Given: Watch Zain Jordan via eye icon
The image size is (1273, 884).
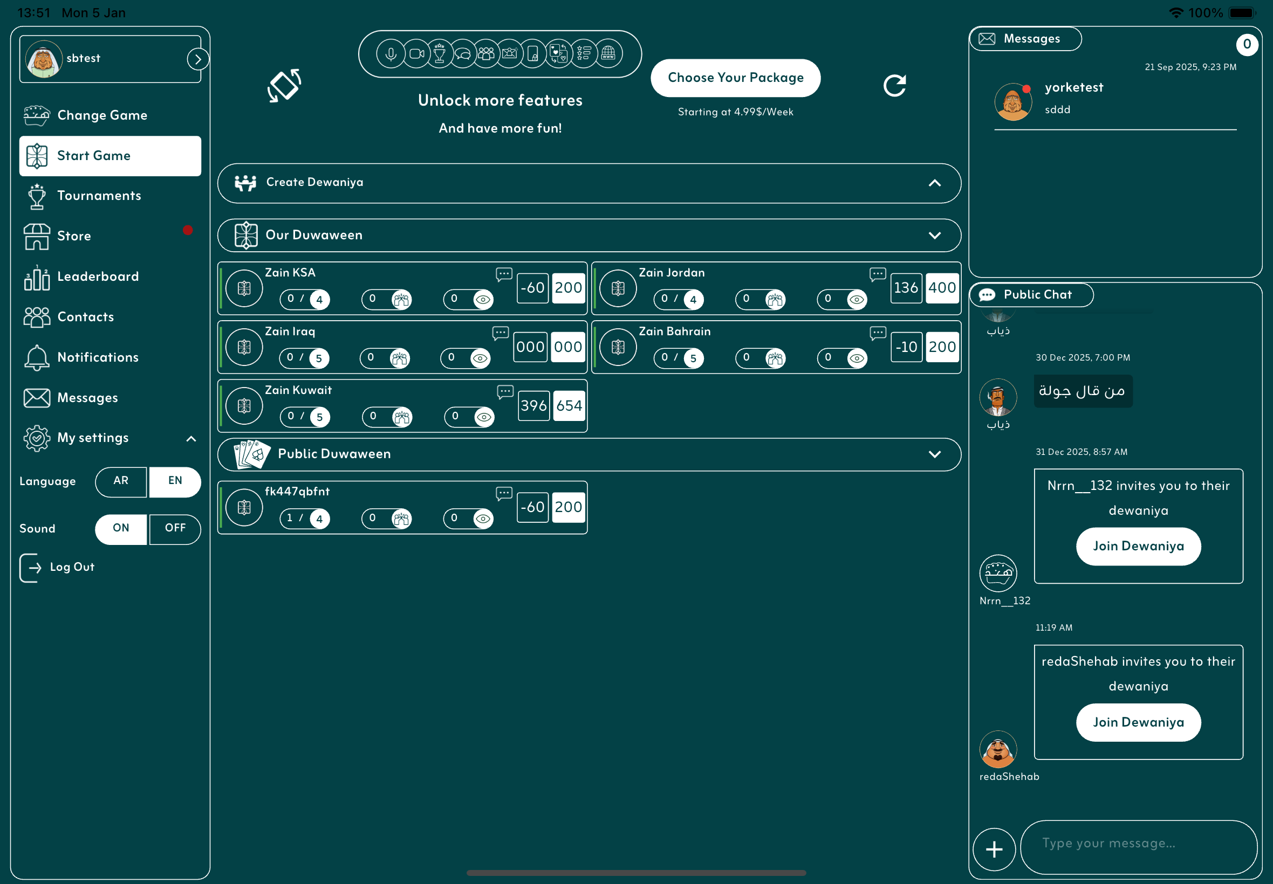Looking at the screenshot, I should pyautogui.click(x=856, y=300).
